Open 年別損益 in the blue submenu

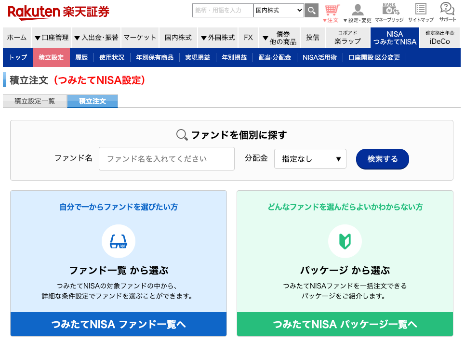[x=234, y=57]
